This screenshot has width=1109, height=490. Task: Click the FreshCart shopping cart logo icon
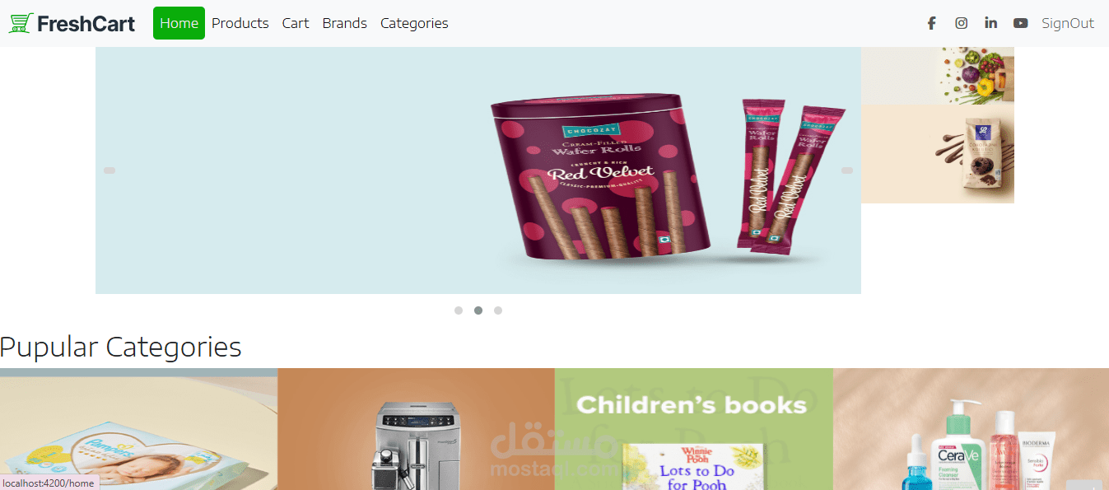21,23
